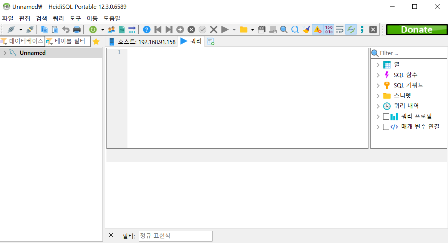Viewport: 448px width, 243px height.
Task: Click the save as snippet icon
Action: (272, 30)
